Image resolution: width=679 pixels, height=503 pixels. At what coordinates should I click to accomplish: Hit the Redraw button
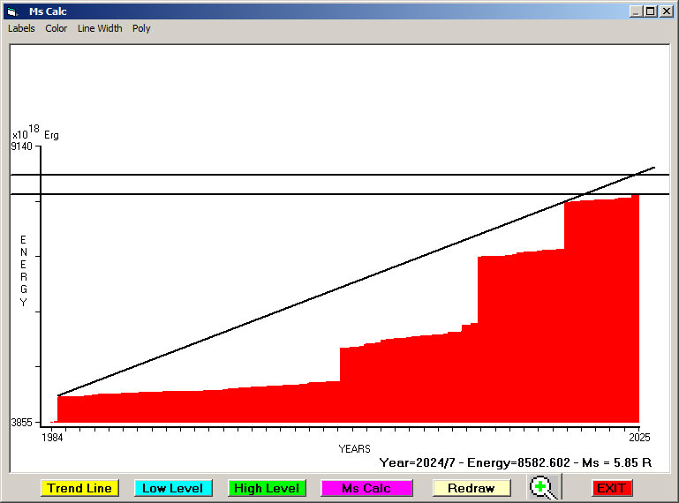(x=471, y=488)
